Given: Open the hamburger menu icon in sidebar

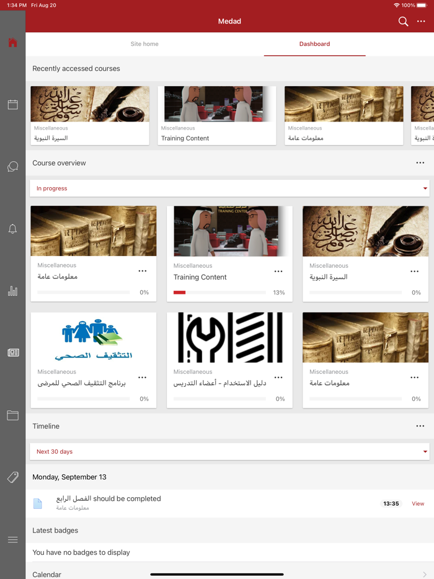Looking at the screenshot, I should tap(12, 539).
